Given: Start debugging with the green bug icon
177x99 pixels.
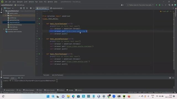Looking at the screenshot, I should tap(160, 5).
